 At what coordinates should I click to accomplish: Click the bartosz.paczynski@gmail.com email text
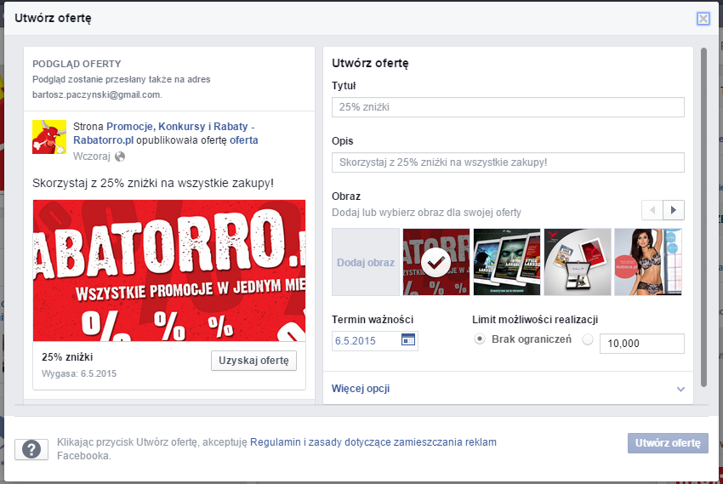pos(97,94)
